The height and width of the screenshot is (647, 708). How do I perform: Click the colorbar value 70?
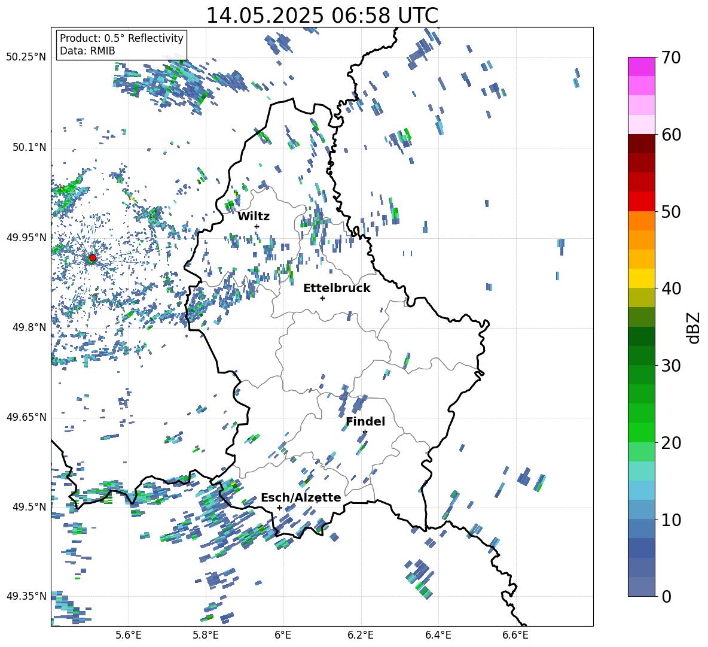pos(670,57)
